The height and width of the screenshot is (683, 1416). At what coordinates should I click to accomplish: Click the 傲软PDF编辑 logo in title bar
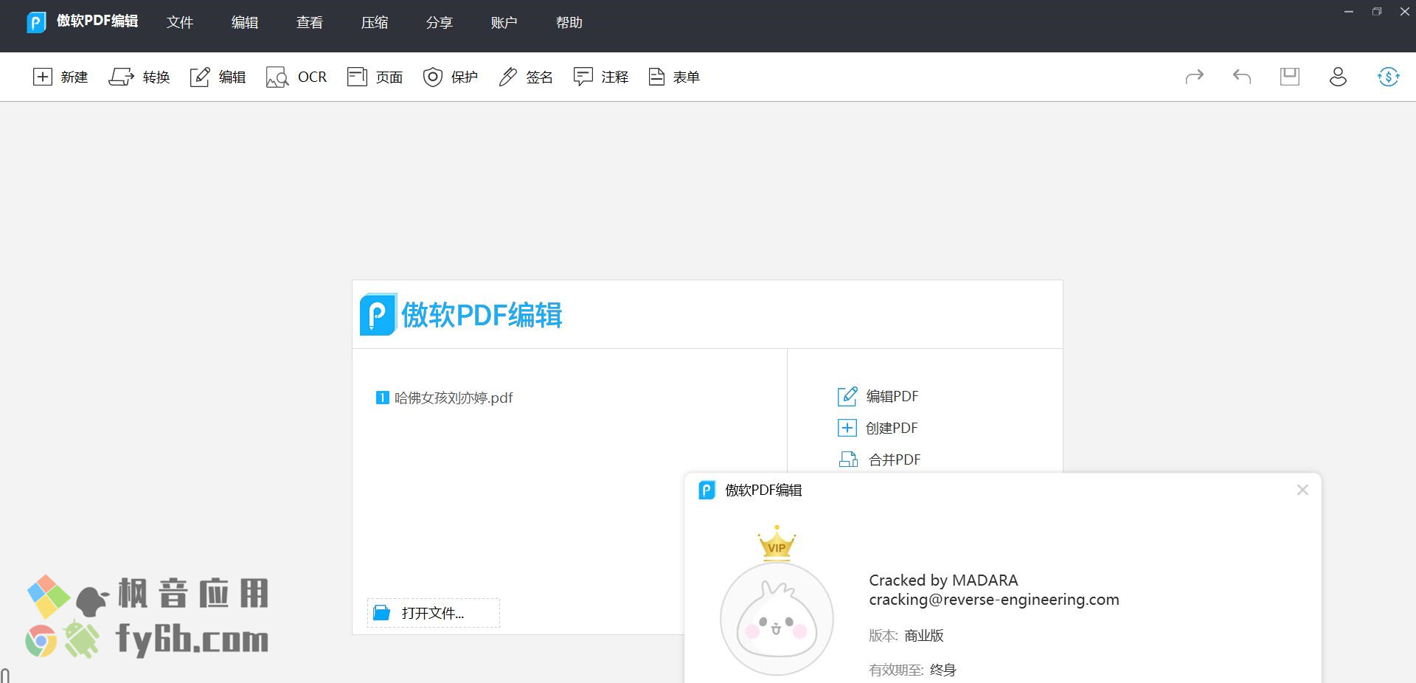pos(36,22)
